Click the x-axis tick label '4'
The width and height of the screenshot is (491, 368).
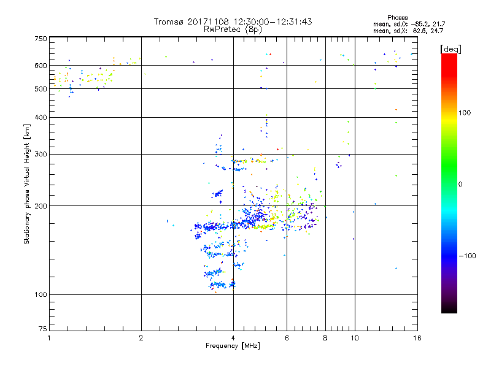[x=233, y=338]
